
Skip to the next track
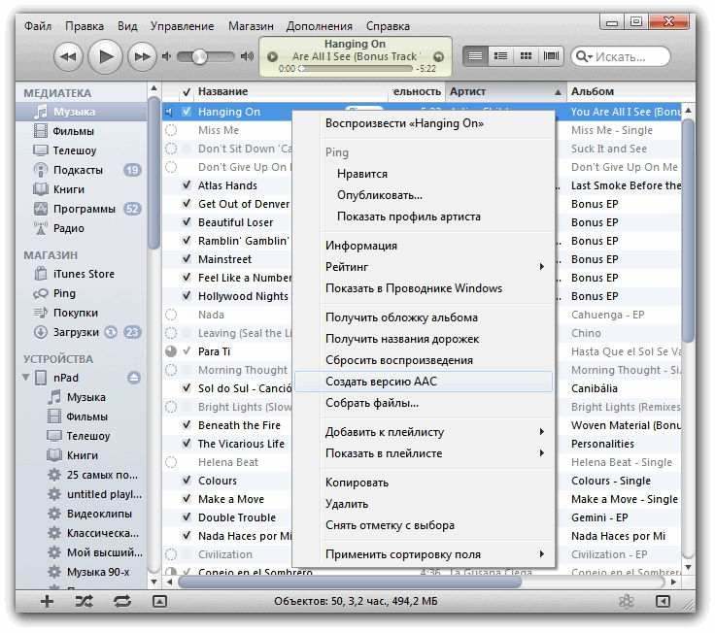(x=142, y=57)
